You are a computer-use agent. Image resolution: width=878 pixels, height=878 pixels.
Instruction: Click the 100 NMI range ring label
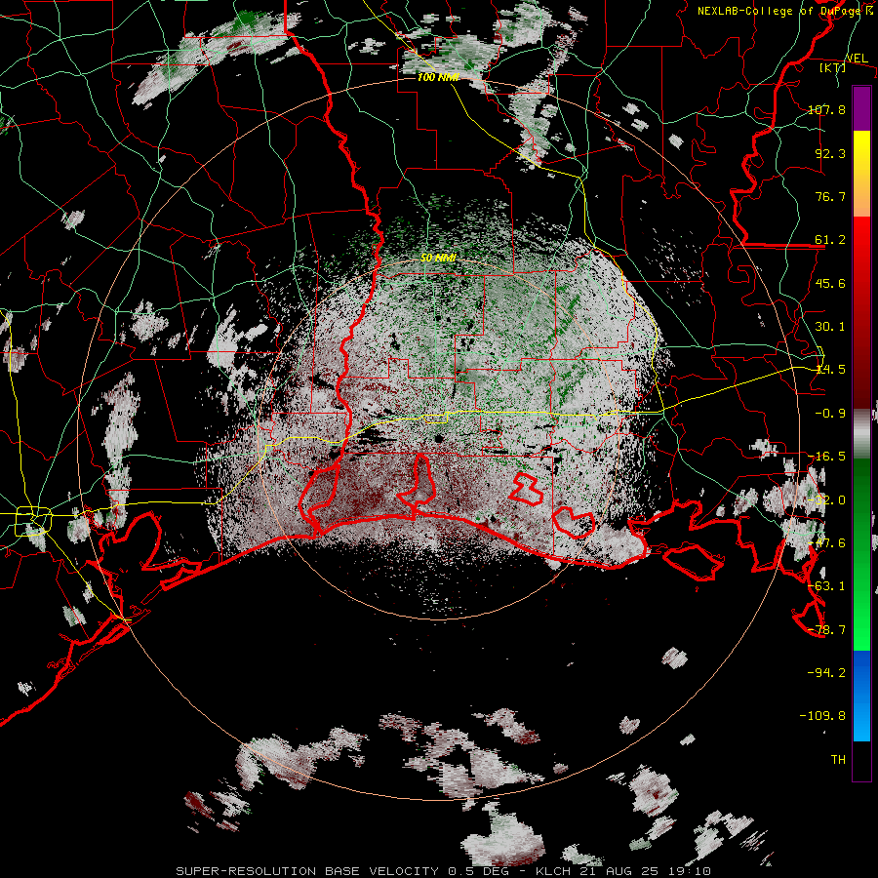pos(438,77)
